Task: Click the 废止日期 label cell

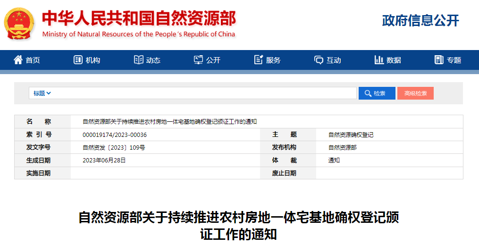Action: tap(288, 173)
